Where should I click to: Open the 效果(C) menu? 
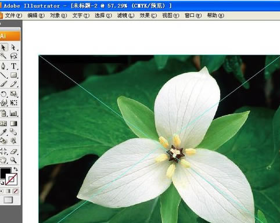click(x=148, y=16)
